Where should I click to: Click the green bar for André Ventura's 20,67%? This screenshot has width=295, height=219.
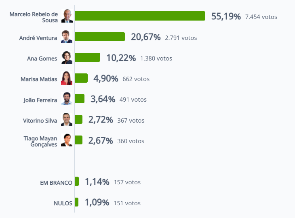click(100, 37)
